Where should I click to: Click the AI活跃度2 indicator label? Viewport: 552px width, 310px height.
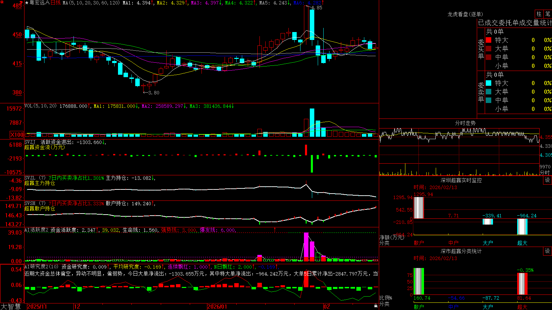coord(37,230)
